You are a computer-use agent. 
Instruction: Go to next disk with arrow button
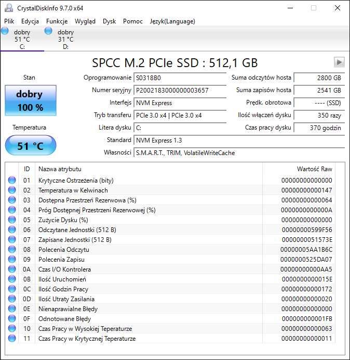tap(339, 62)
